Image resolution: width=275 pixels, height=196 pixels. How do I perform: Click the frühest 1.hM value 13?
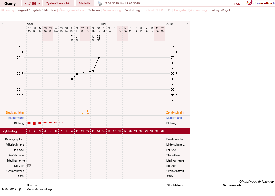pyautogui.click(x=169, y=10)
